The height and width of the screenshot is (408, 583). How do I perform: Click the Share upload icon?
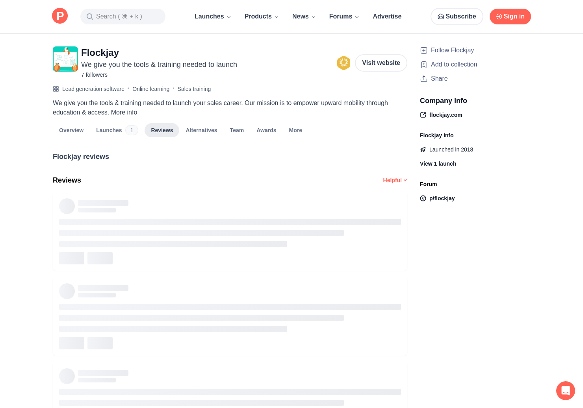(424, 79)
